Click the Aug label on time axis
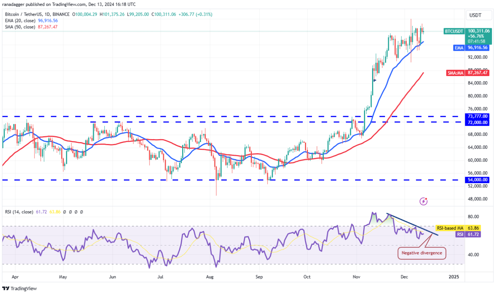 [x=210, y=277]
